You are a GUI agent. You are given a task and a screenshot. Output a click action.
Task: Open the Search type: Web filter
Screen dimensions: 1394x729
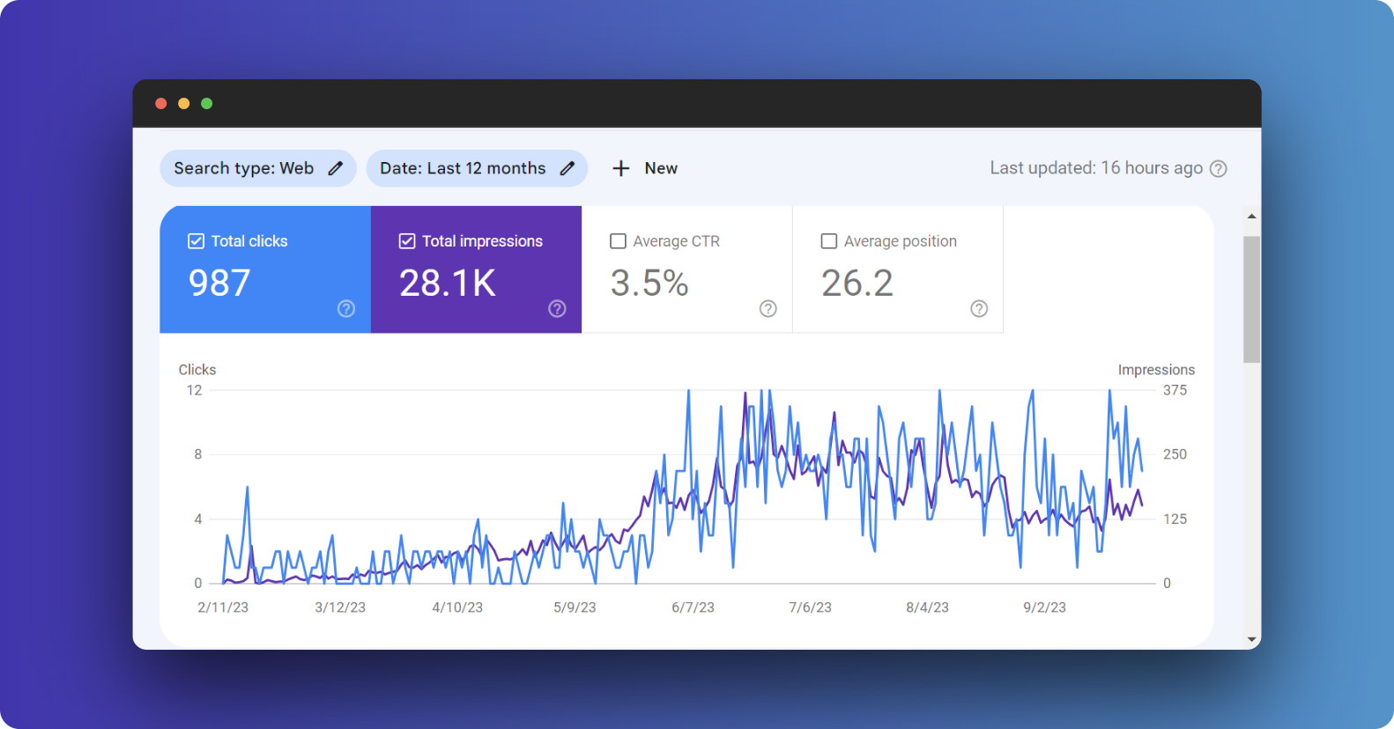(x=243, y=168)
